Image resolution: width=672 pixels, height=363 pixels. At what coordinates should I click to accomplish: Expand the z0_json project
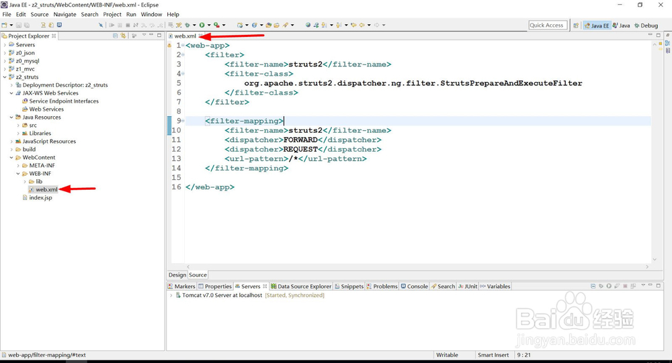coord(5,52)
